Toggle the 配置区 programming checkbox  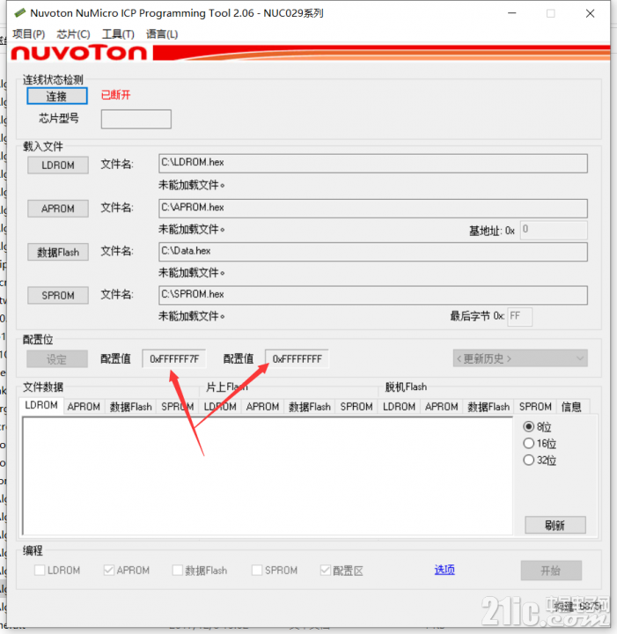point(326,570)
